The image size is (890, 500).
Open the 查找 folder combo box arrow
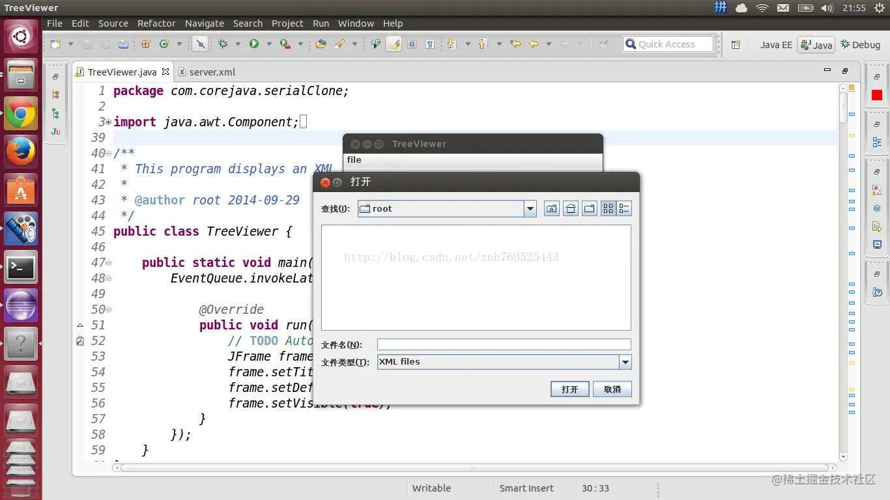coord(530,209)
